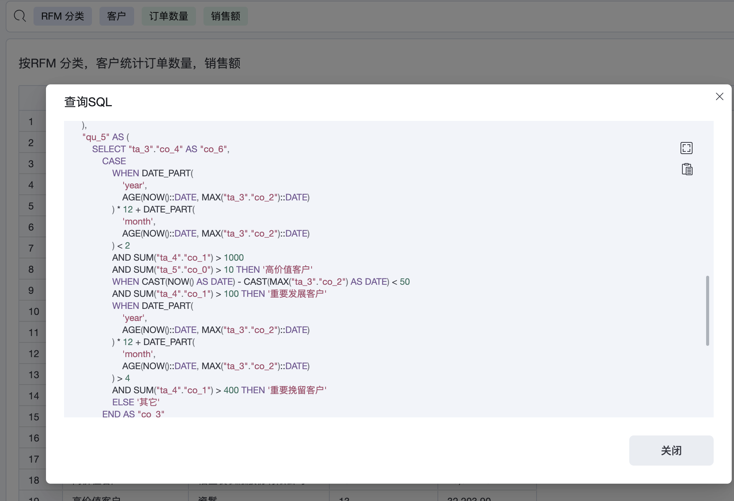
Task: Select table row number 14
Action: pyautogui.click(x=34, y=396)
